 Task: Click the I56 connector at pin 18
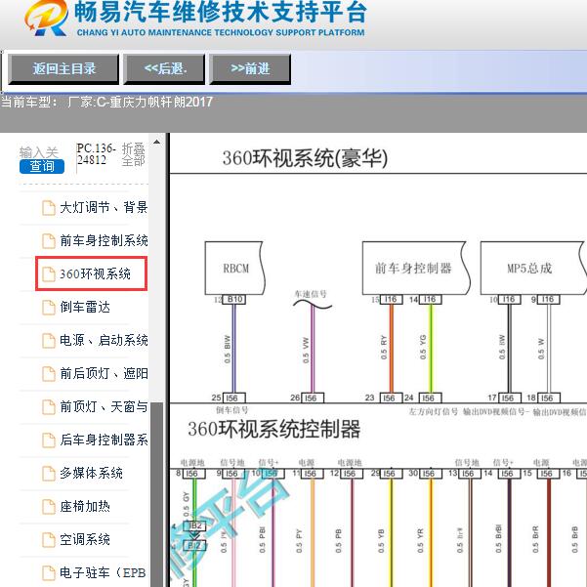pyautogui.click(x=549, y=398)
